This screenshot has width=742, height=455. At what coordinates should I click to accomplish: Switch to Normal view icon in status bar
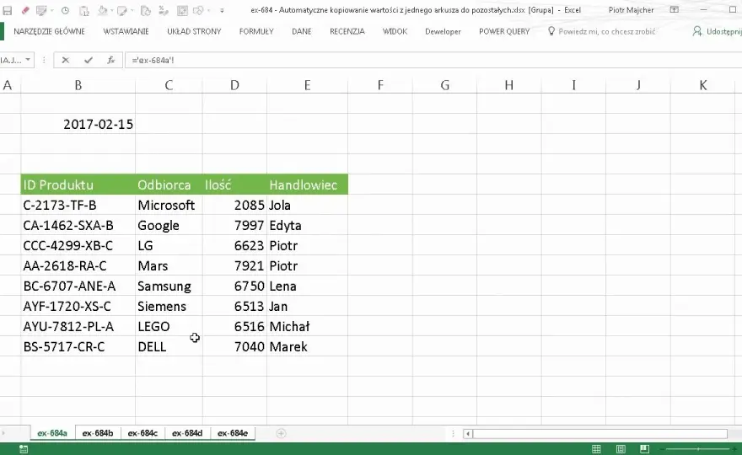596,449
